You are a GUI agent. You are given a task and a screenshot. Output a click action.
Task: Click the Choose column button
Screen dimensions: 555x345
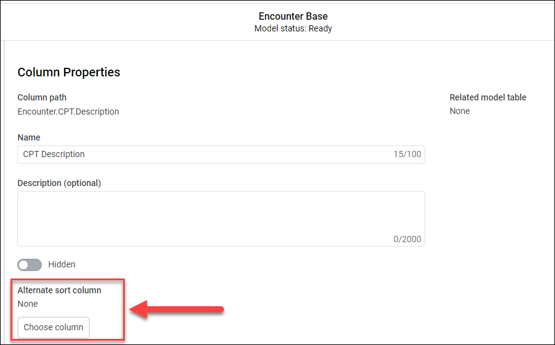click(54, 327)
